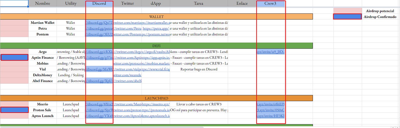
Task: Select the Meerio name cell
Action: (43, 104)
